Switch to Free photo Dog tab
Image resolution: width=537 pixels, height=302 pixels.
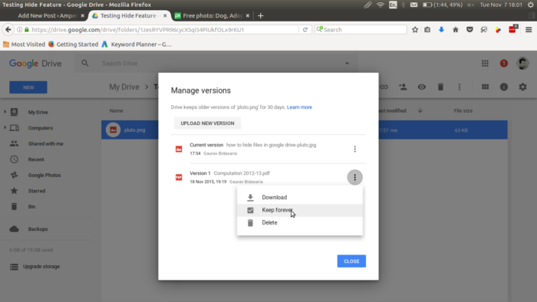212,16
